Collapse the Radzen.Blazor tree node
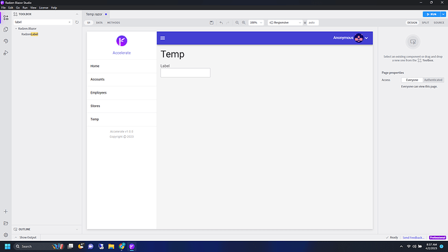 [x=16, y=29]
